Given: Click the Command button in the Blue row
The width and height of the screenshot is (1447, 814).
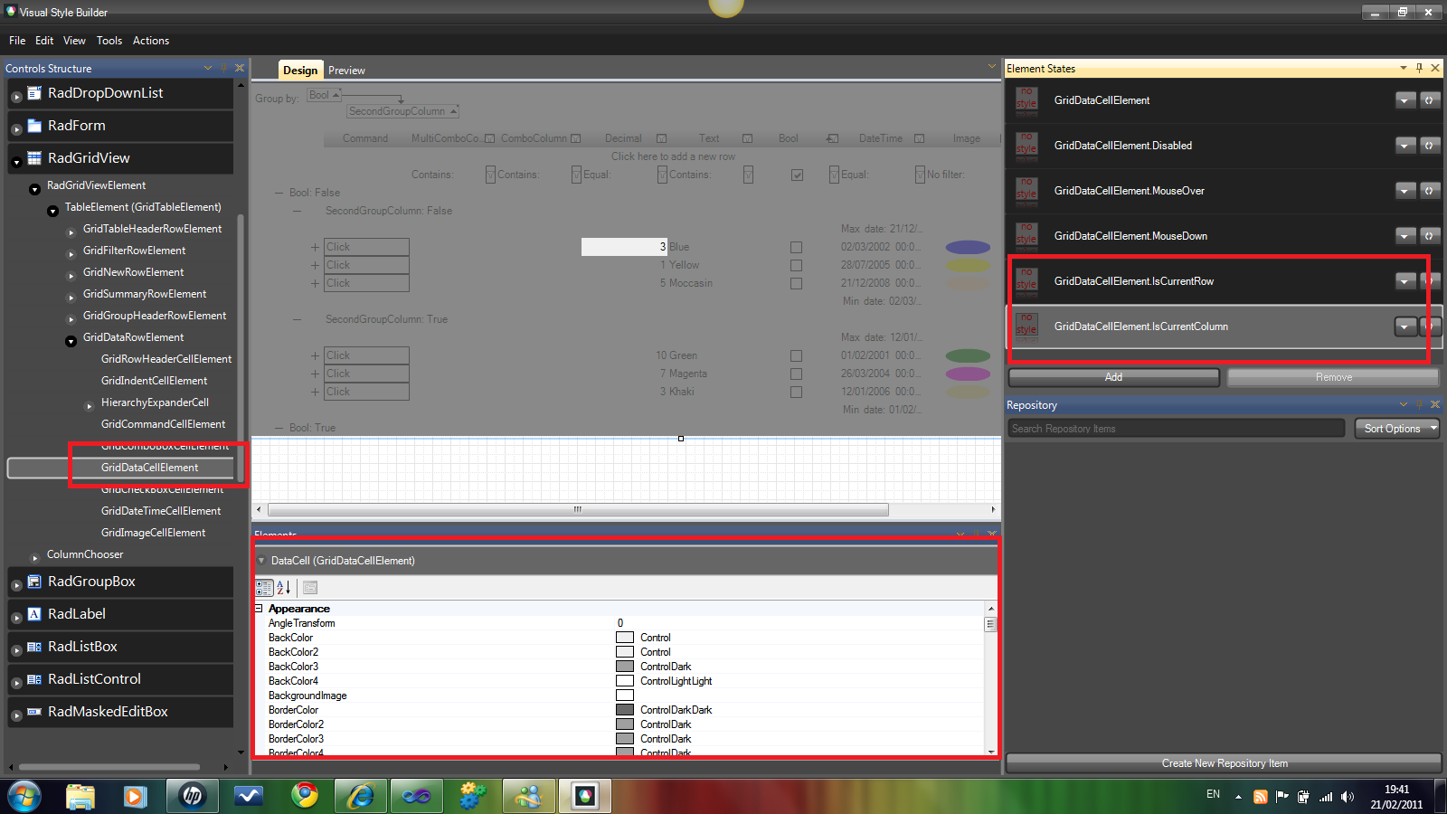Looking at the screenshot, I should [x=366, y=247].
